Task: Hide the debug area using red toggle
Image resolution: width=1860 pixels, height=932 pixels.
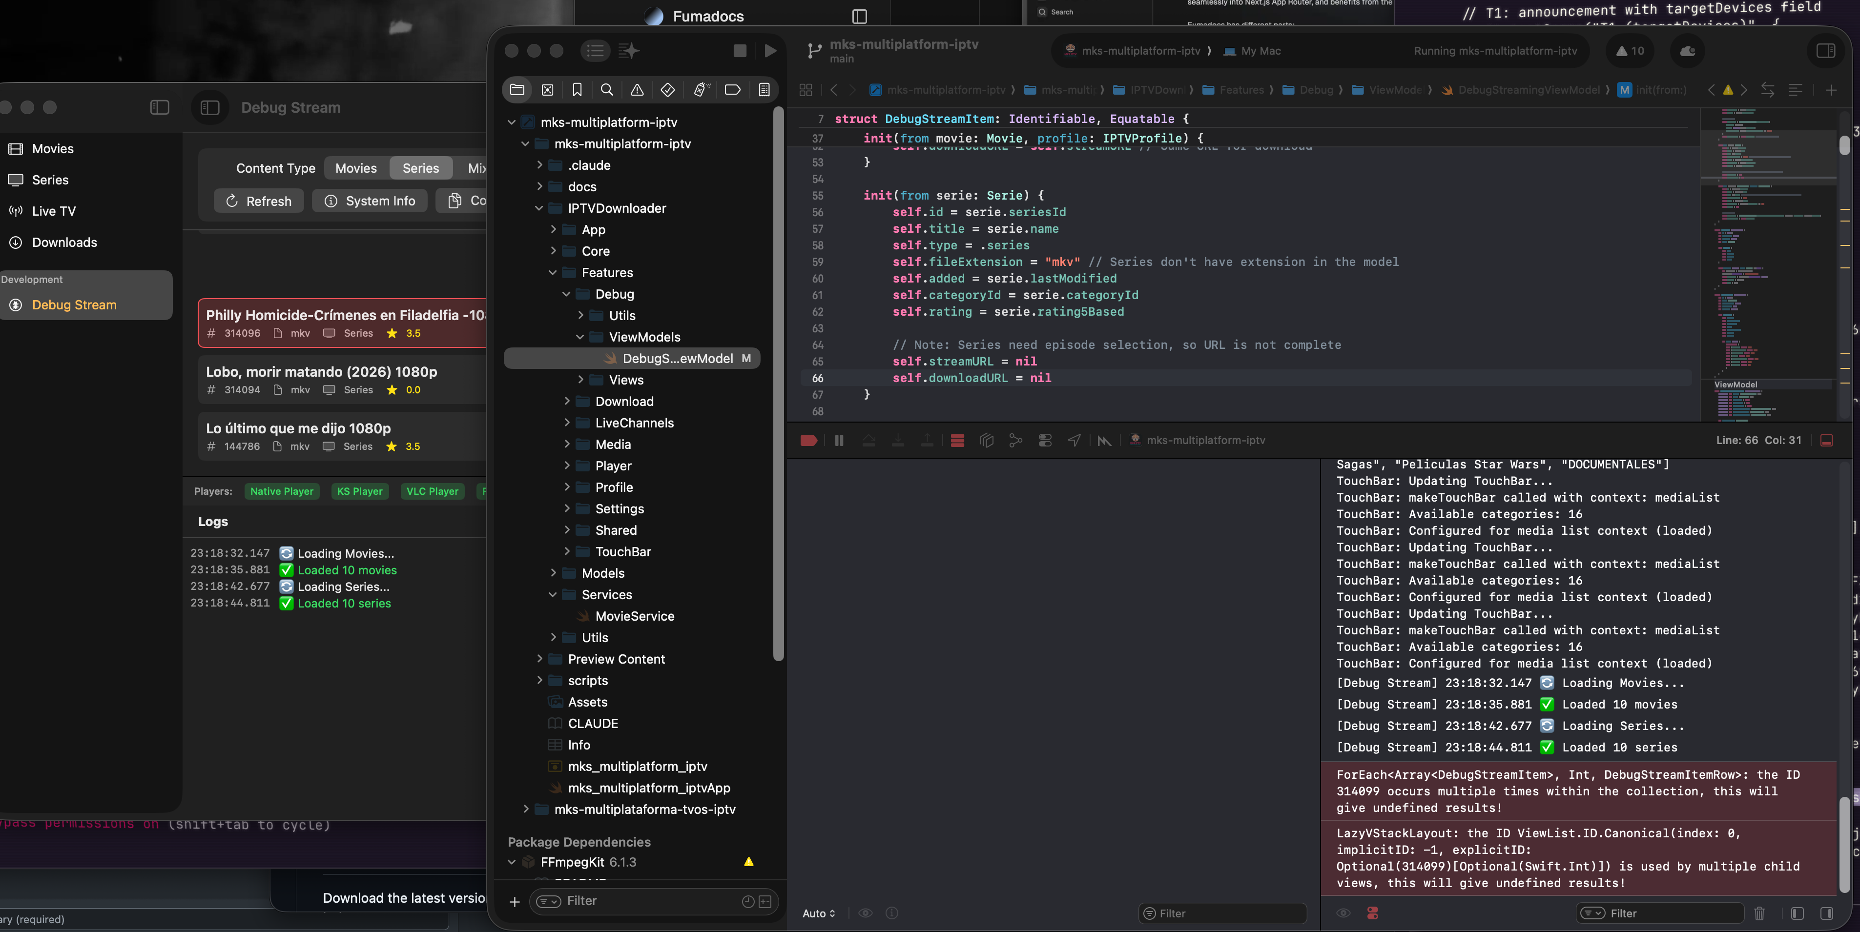Action: click(1827, 440)
